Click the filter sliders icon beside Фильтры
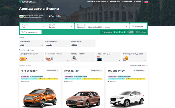The image size is (175, 108). click(133, 26)
